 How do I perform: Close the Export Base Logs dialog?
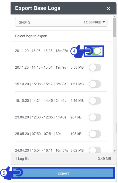108,9
